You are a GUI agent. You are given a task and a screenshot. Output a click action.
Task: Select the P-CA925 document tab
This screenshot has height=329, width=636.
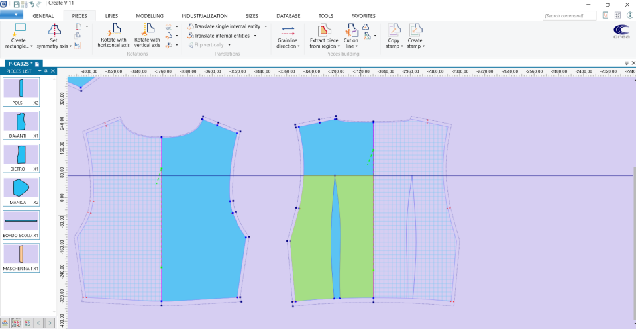pyautogui.click(x=19, y=63)
